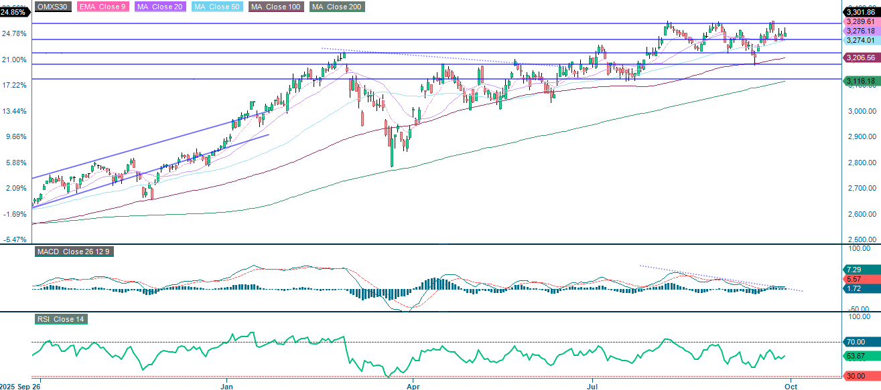The width and height of the screenshot is (881, 390).
Task: Click the 2,700.00 price axis label
Action: (862, 188)
